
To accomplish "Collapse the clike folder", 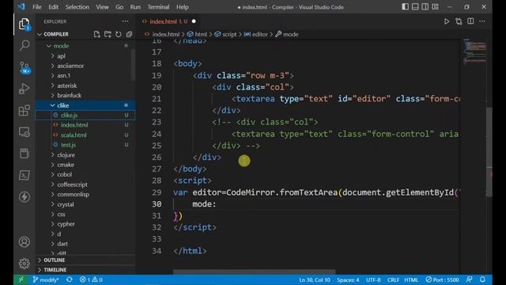I will tap(85, 105).
